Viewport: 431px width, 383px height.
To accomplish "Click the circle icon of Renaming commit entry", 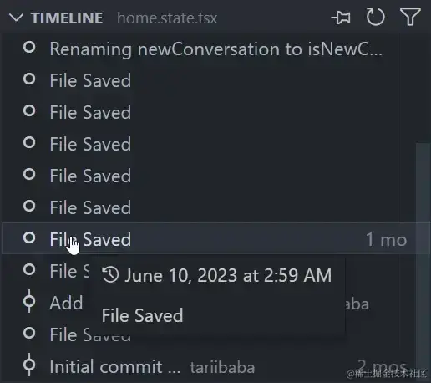I will point(29,48).
